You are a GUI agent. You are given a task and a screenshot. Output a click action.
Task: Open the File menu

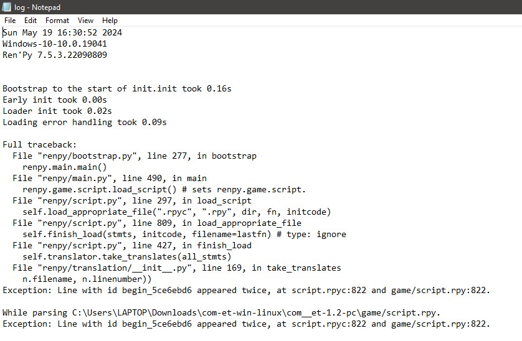[10, 21]
